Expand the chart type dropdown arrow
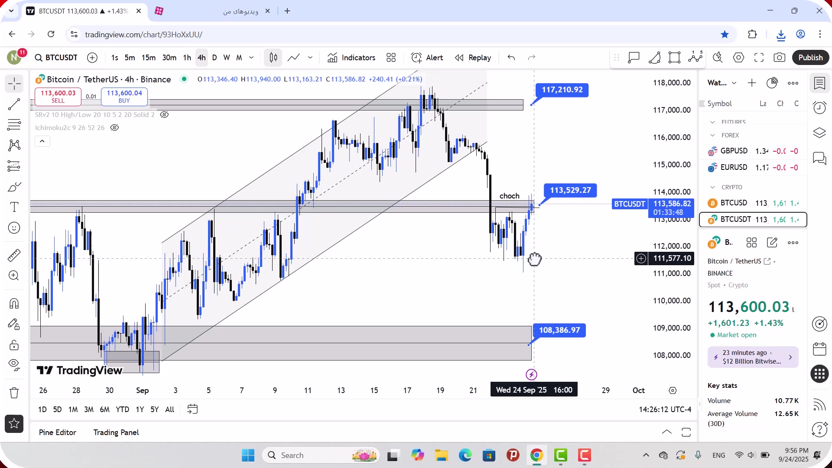832x468 pixels. pyautogui.click(x=310, y=58)
